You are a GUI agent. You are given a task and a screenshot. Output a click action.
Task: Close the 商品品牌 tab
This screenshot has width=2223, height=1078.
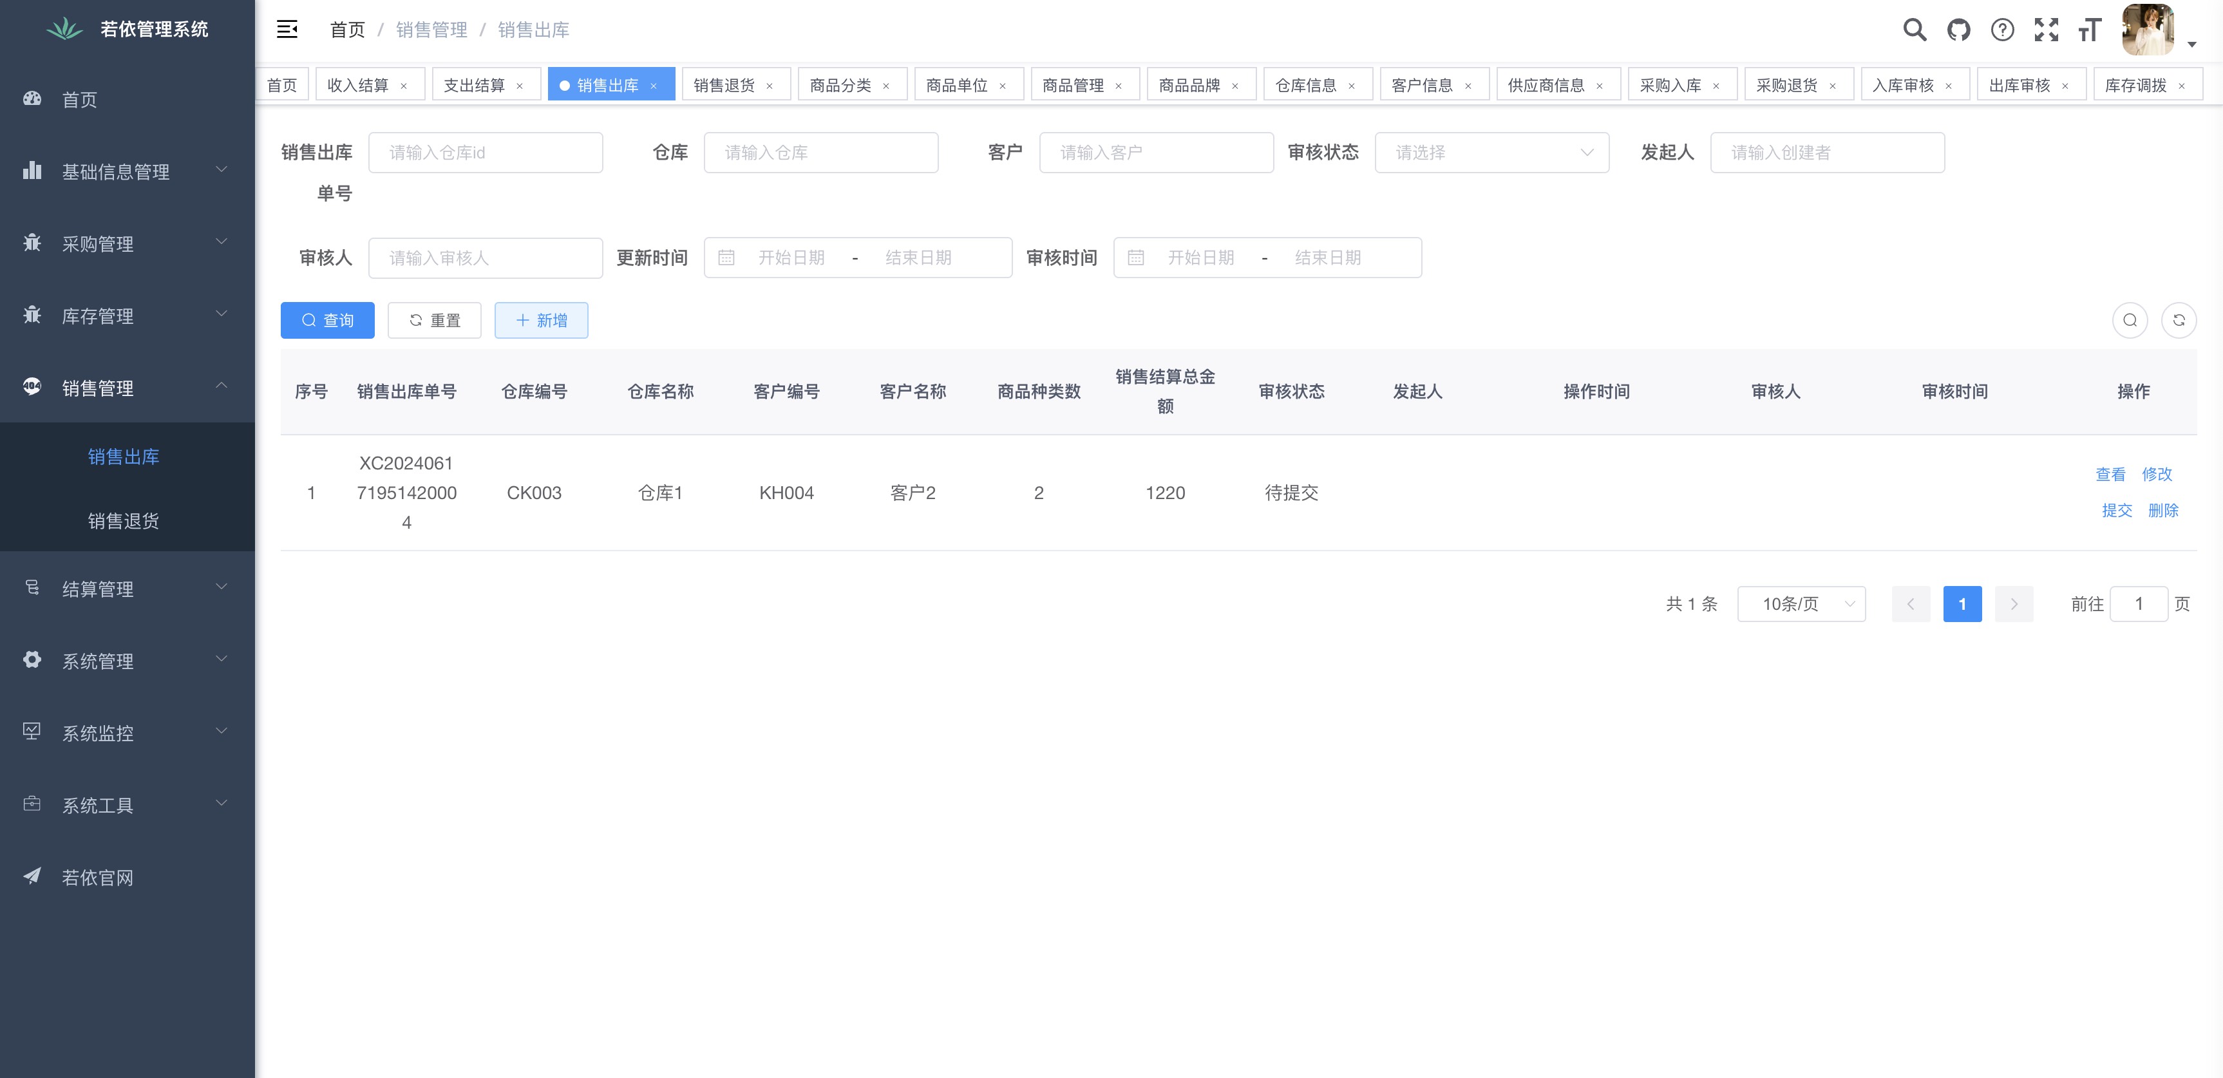click(x=1235, y=86)
